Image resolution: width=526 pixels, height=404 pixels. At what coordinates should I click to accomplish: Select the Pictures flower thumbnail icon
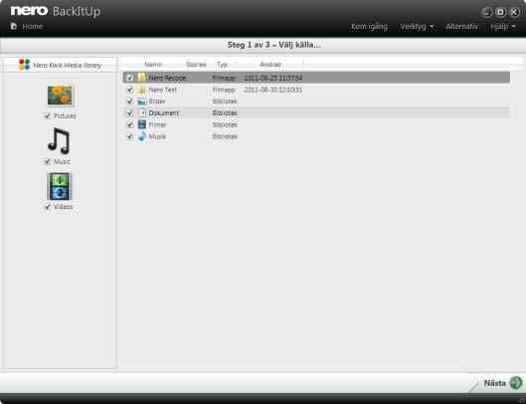point(60,96)
